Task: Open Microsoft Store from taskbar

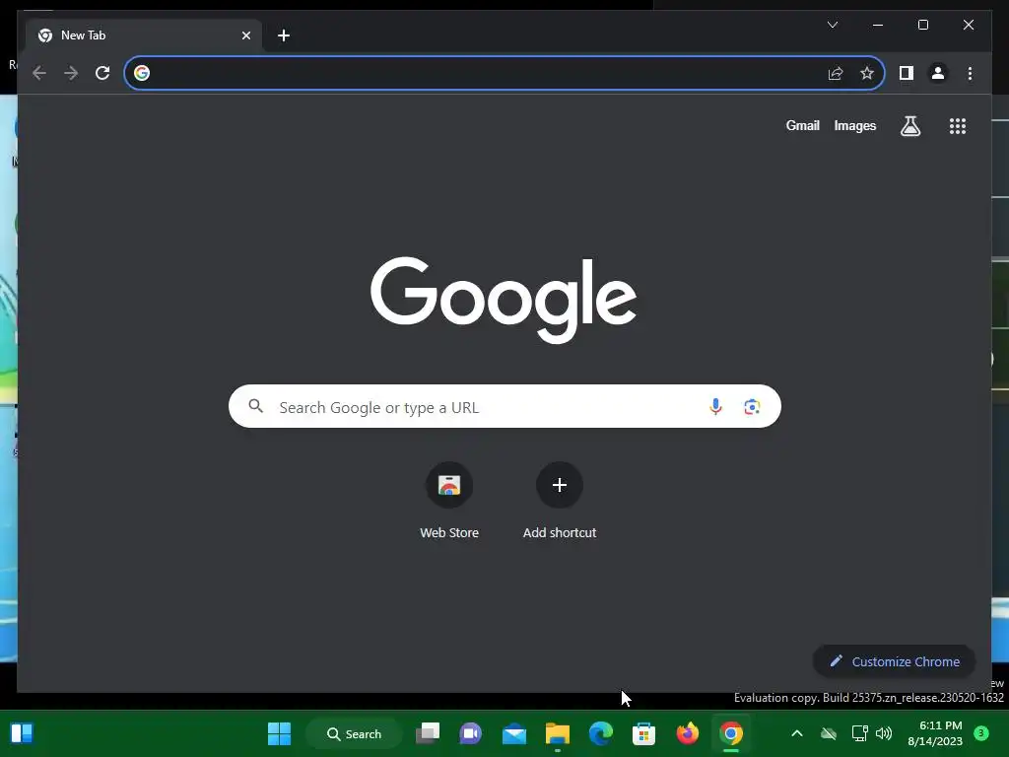Action: (x=643, y=733)
